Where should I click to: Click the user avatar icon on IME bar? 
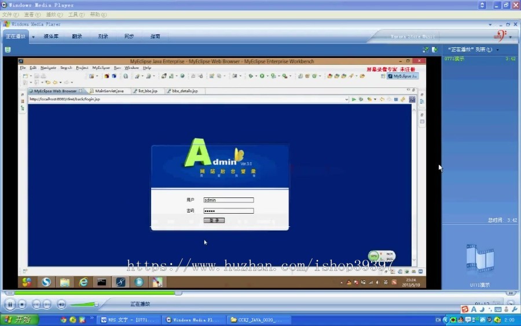coord(507,309)
